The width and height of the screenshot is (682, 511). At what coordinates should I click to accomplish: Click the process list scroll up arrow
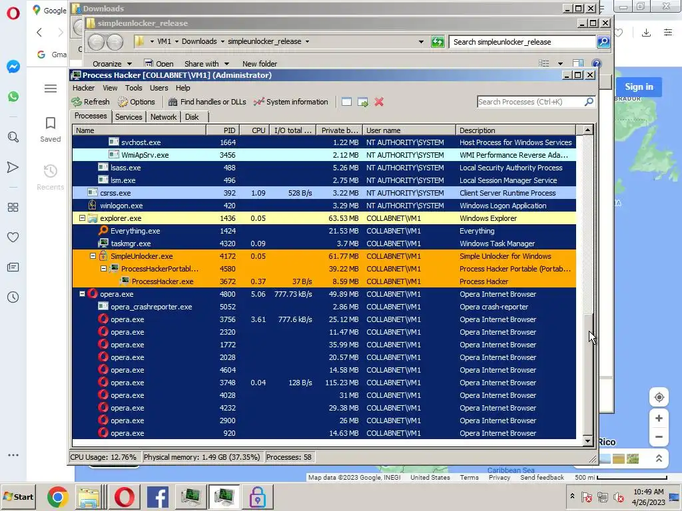tap(587, 130)
